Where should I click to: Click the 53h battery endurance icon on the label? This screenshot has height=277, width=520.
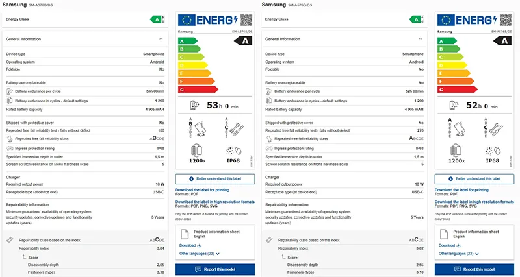click(x=195, y=105)
